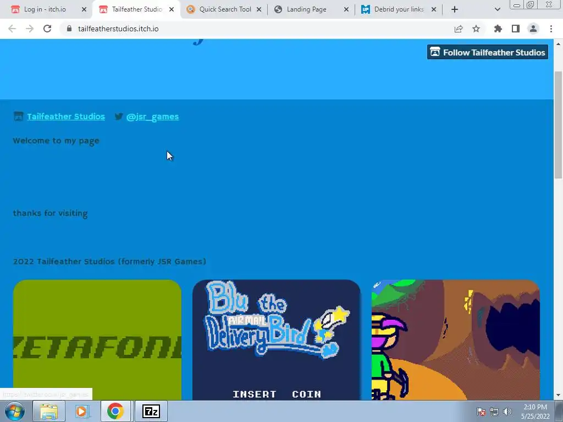Switch to the Debrid your links tab
The width and height of the screenshot is (563, 422).
(x=399, y=9)
